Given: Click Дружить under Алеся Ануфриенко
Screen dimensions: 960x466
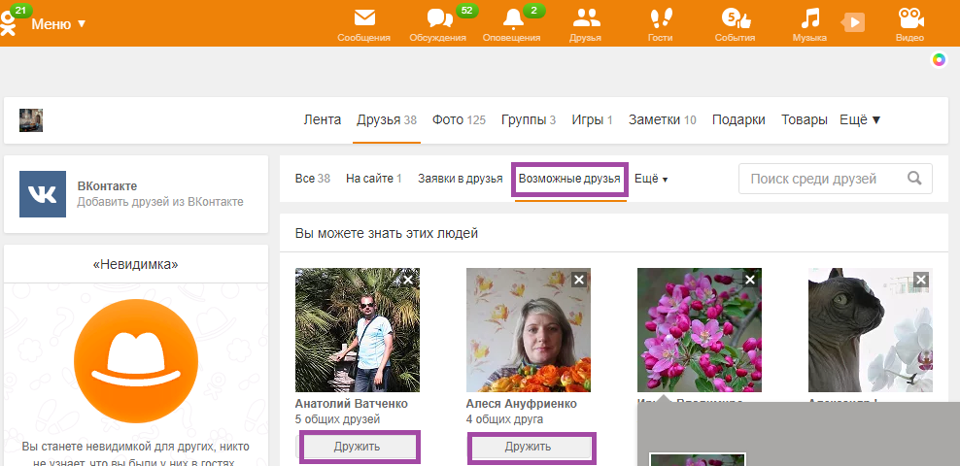Looking at the screenshot, I should (x=528, y=447).
